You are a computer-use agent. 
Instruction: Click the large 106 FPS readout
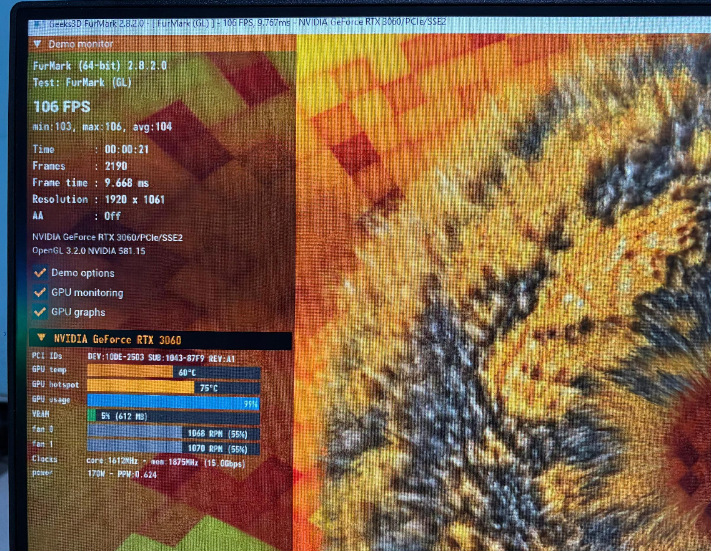coord(62,107)
